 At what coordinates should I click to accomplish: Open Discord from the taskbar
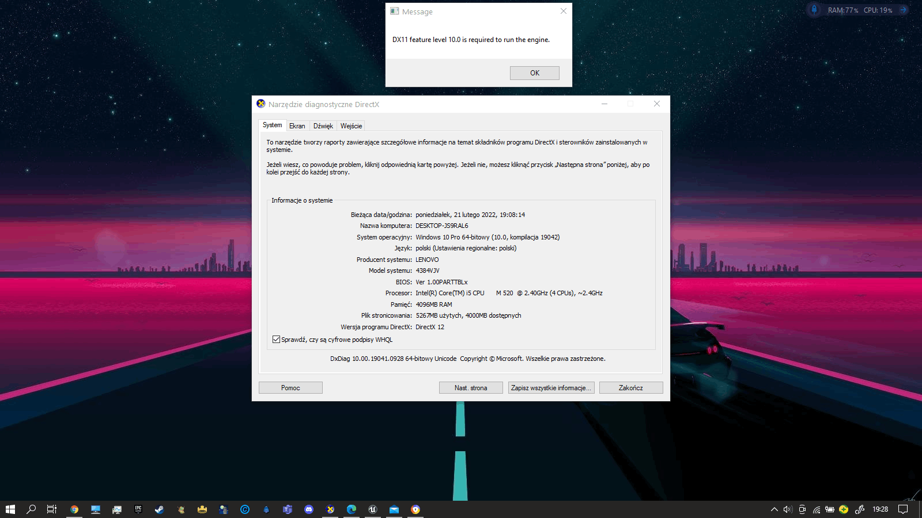point(309,509)
